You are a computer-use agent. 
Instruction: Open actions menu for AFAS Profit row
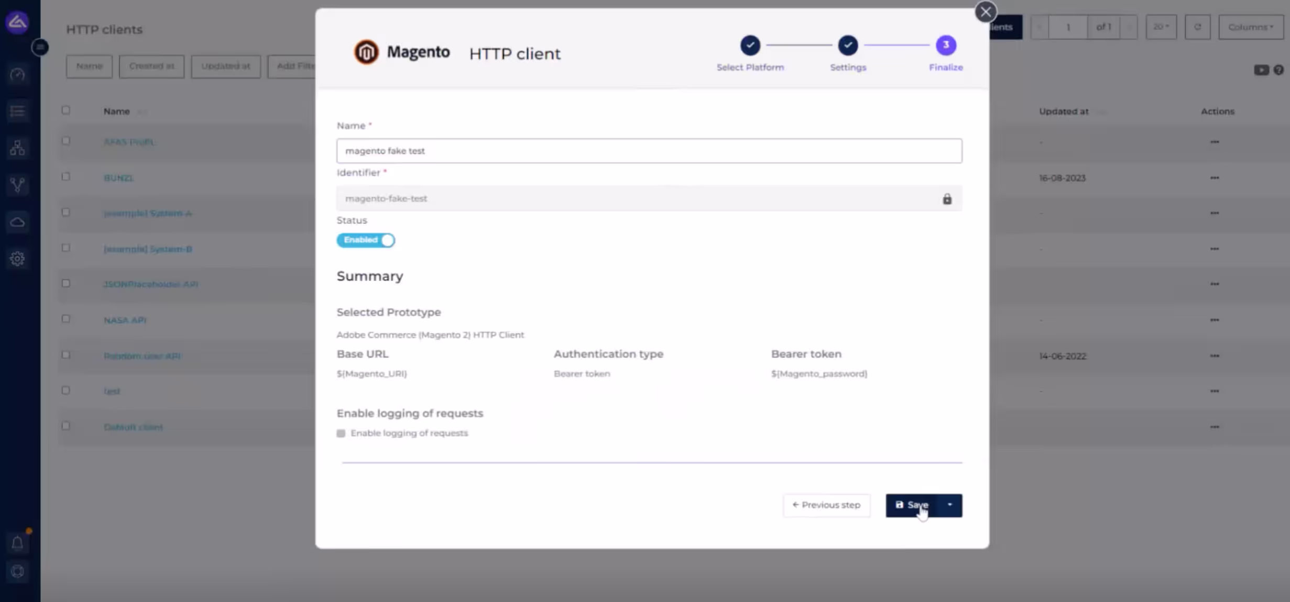(1215, 142)
